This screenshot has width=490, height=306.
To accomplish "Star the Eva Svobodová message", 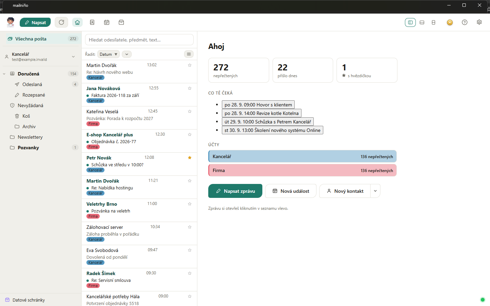I will tap(190, 250).
